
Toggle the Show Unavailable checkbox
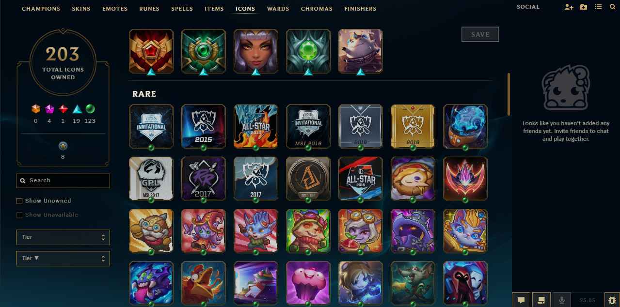[x=19, y=215]
